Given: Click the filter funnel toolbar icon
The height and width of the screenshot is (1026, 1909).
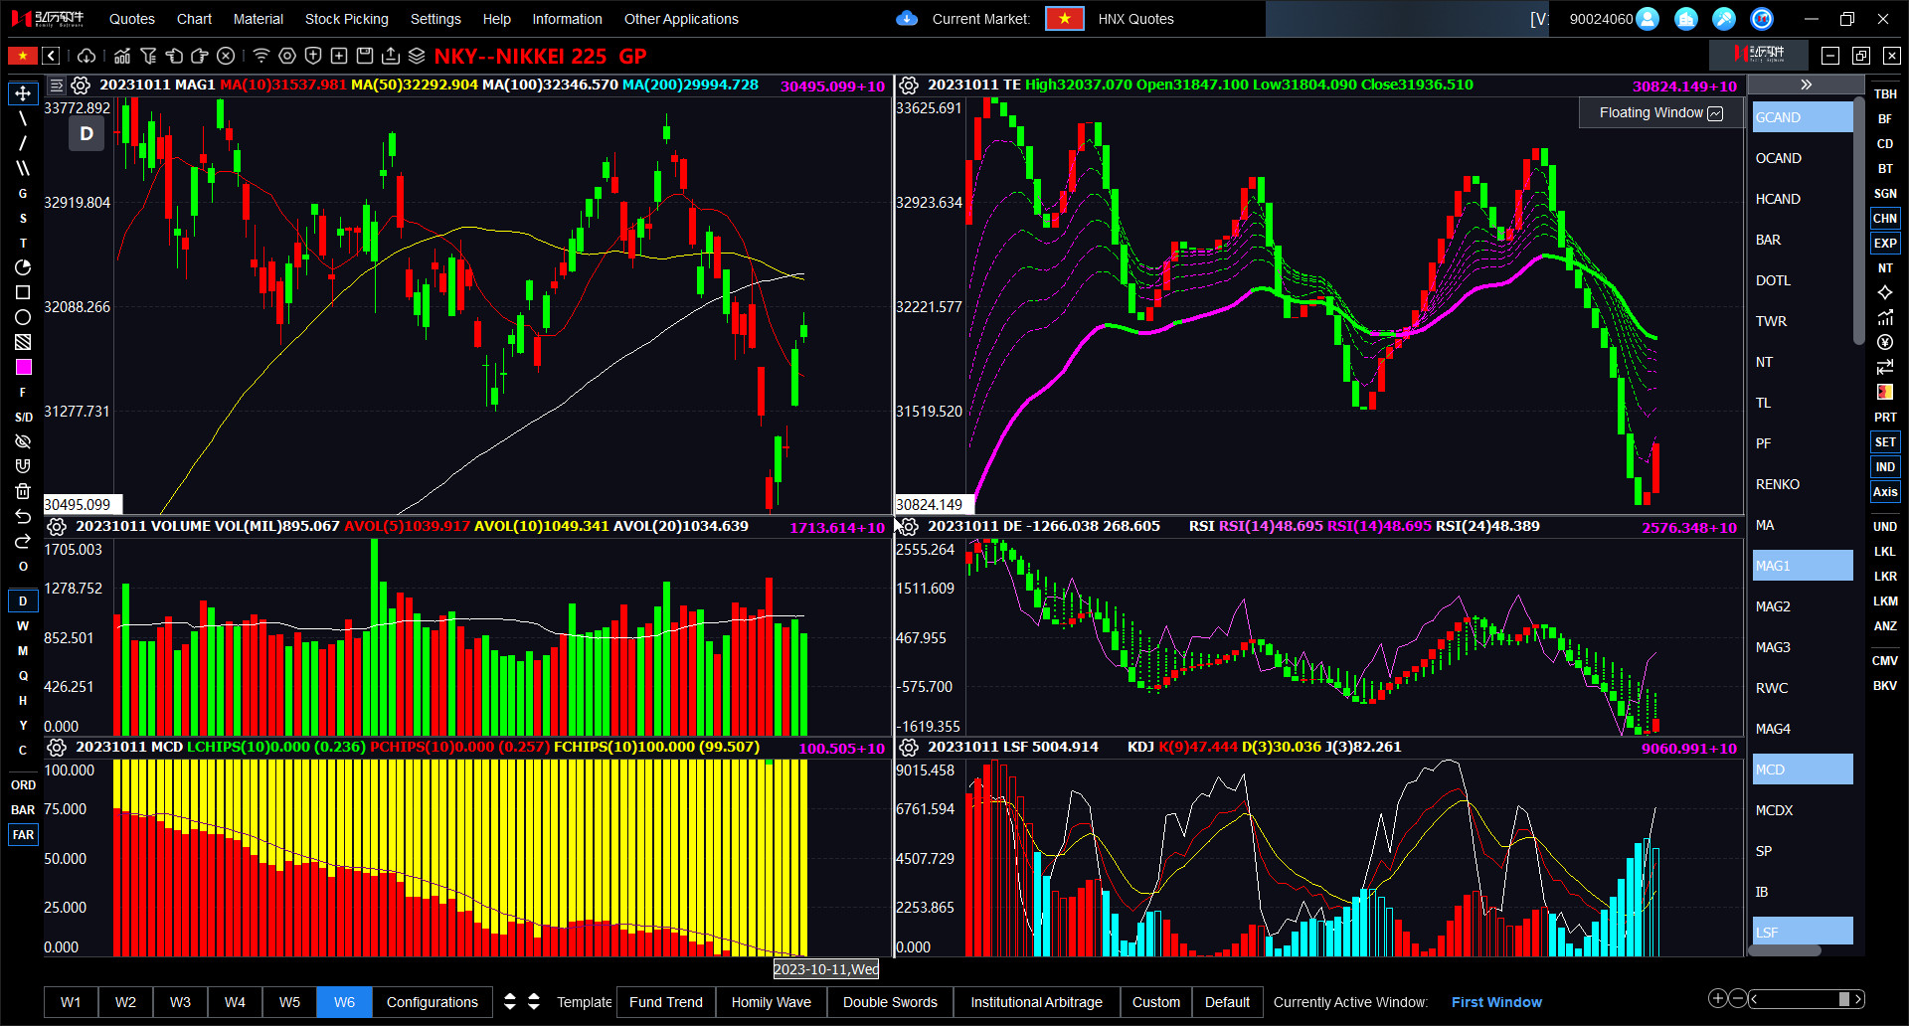Looking at the screenshot, I should 148,56.
